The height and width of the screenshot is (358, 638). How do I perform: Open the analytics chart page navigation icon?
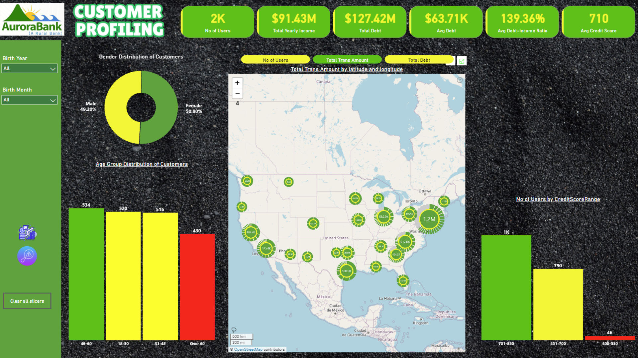27,232
